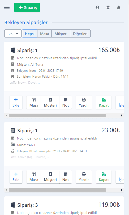Image resolution: width=129 pixels, height=215 pixels.
Task: Click Müşteri on the 23.00₺ order
Action: click(50, 177)
